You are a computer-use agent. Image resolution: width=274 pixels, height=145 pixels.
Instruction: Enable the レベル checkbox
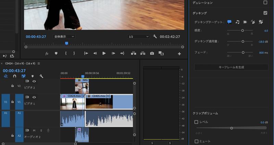click(x=196, y=122)
